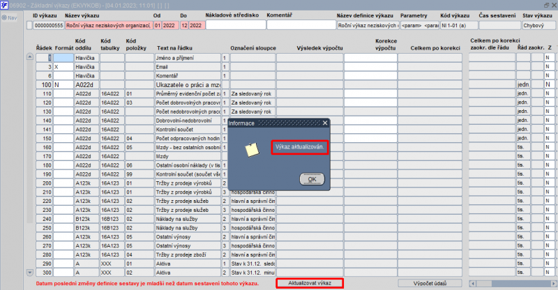Click the Komentář input field in header
The height and width of the screenshot is (290, 558).
tap(301, 25)
